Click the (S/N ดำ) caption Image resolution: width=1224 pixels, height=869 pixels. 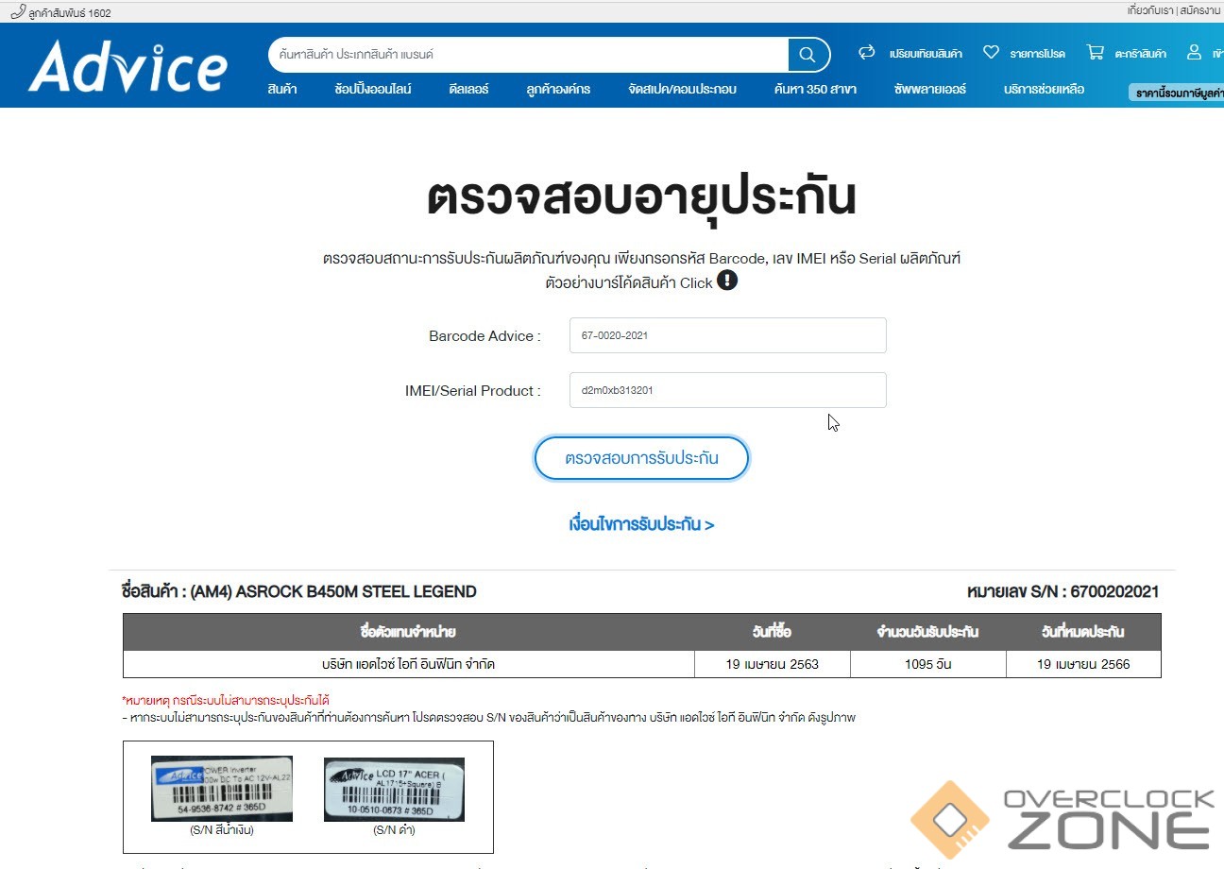394,831
